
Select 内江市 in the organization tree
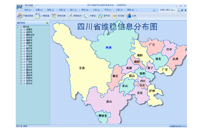tap(29, 51)
